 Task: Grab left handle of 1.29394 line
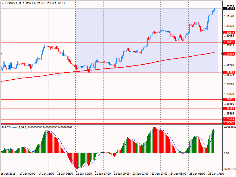pos(1,54)
